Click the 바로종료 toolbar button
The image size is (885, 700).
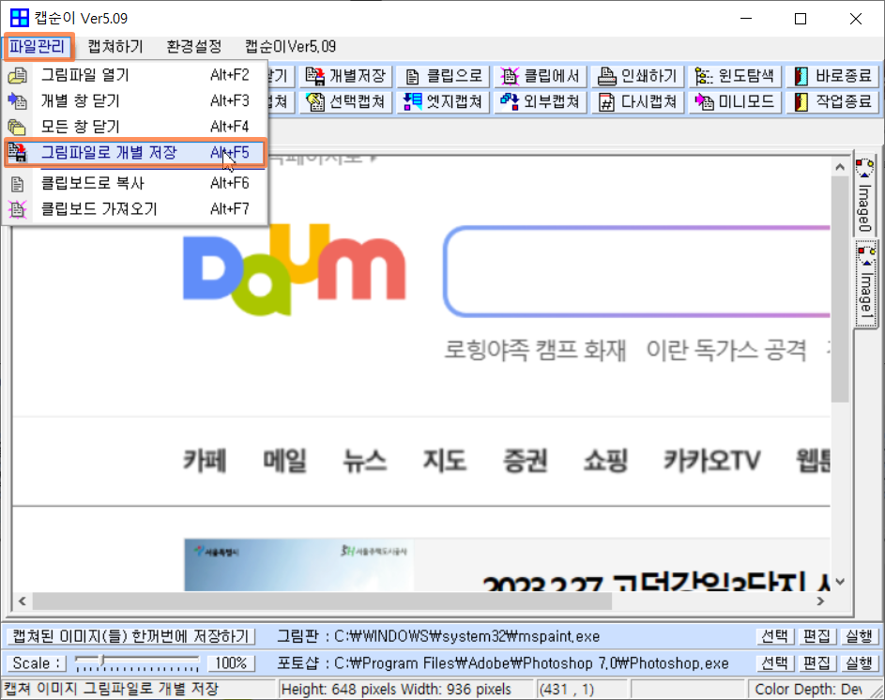(x=832, y=76)
